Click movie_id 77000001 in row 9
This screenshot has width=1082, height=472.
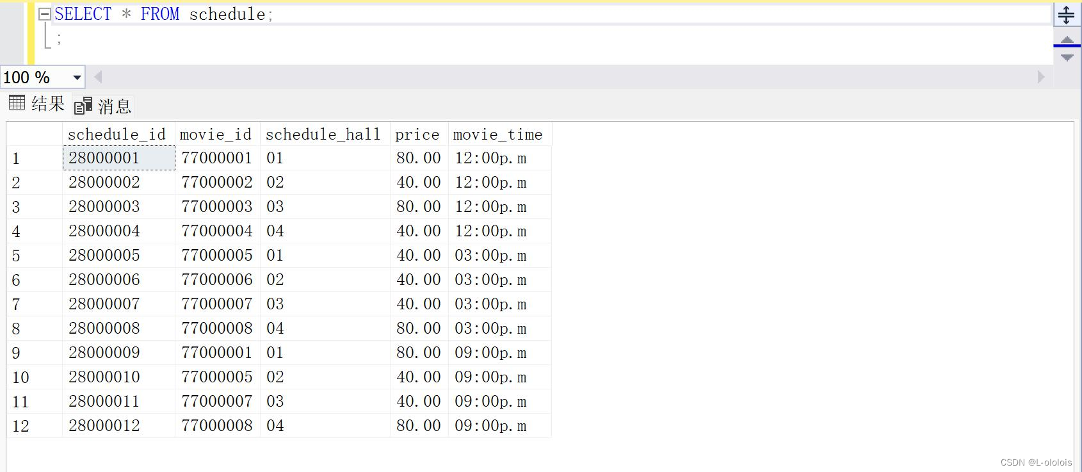[x=218, y=353]
